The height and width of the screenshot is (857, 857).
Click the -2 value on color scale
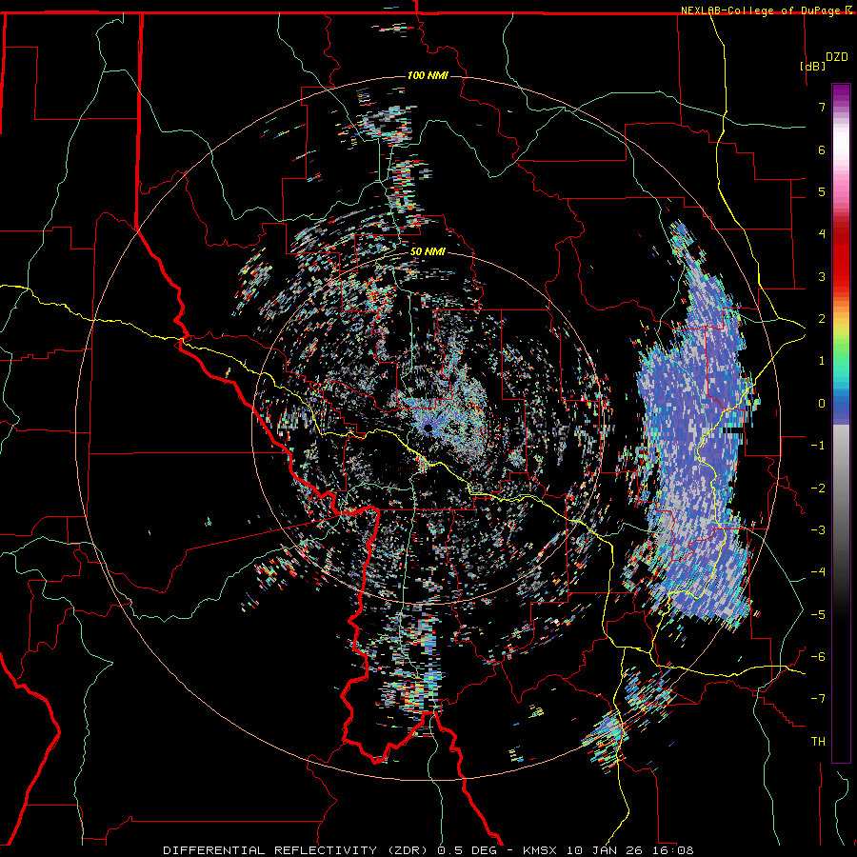click(x=818, y=488)
